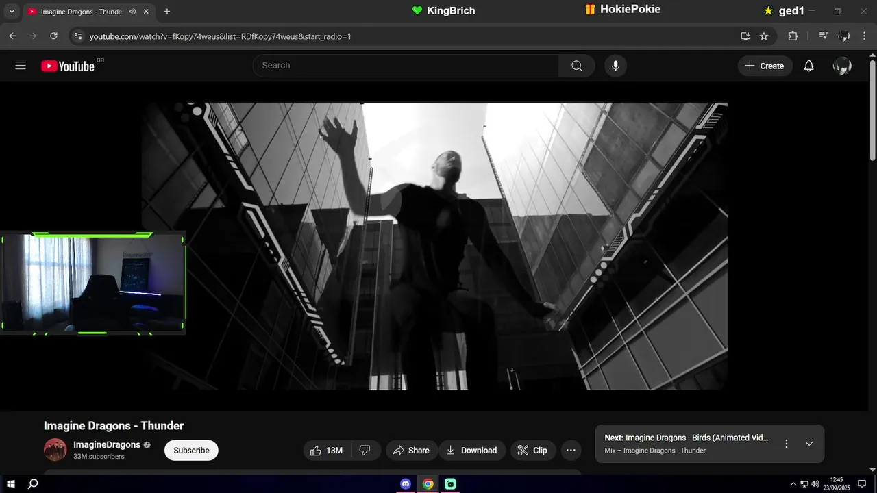This screenshot has width=877, height=493.
Task: Open the playlist panel three-dot menu
Action: (x=787, y=444)
